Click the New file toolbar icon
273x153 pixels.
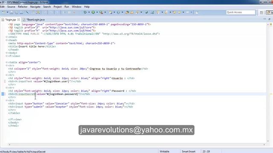click(x=3, y=12)
